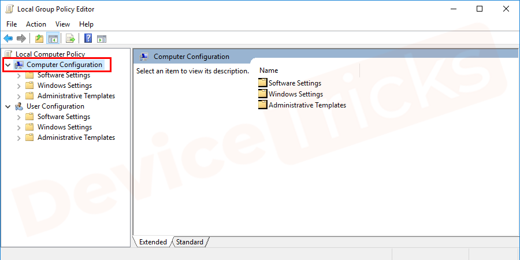
Task: Open the File menu
Action: coord(12,24)
